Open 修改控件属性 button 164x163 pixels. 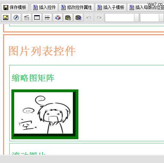[77, 8]
